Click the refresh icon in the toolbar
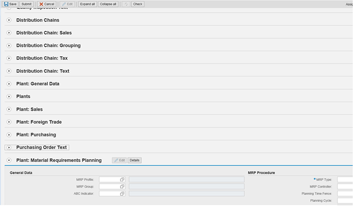 pos(126,4)
